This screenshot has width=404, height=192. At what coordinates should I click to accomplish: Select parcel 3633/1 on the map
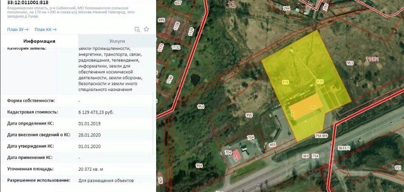coord(344,148)
